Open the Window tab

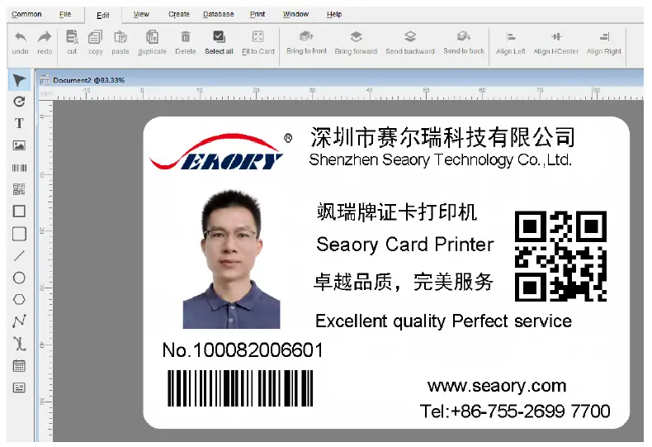point(295,14)
